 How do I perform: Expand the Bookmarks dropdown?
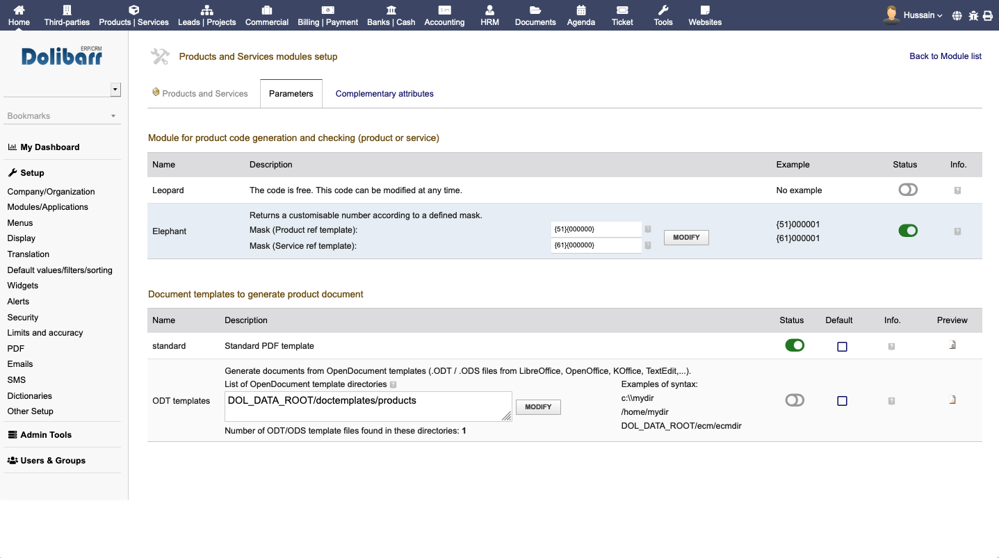click(x=62, y=116)
